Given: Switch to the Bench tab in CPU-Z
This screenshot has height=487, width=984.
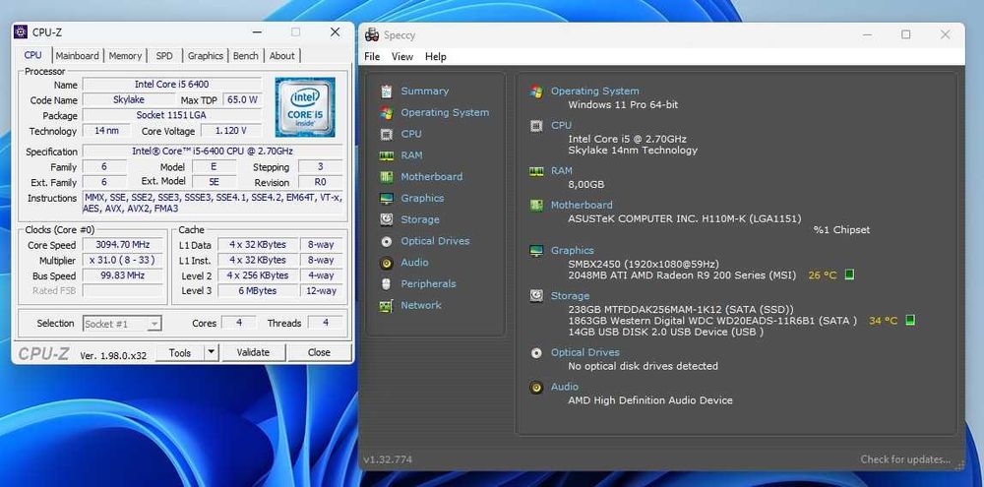Looking at the screenshot, I should tap(245, 56).
